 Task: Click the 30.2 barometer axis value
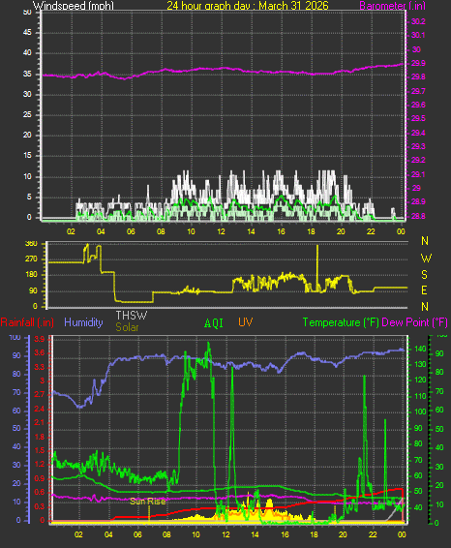coord(418,21)
